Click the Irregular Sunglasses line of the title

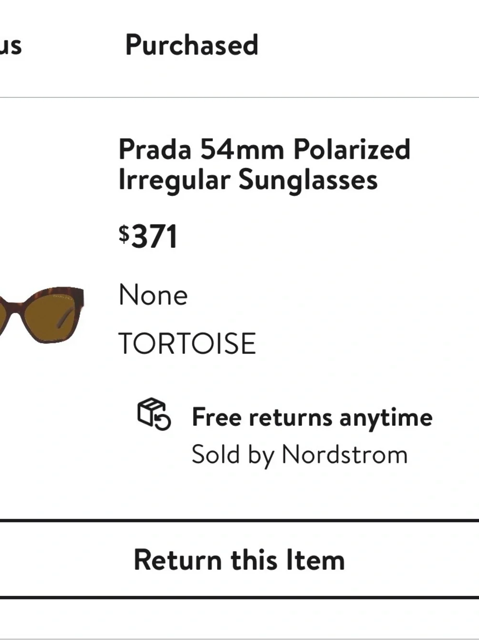click(248, 180)
